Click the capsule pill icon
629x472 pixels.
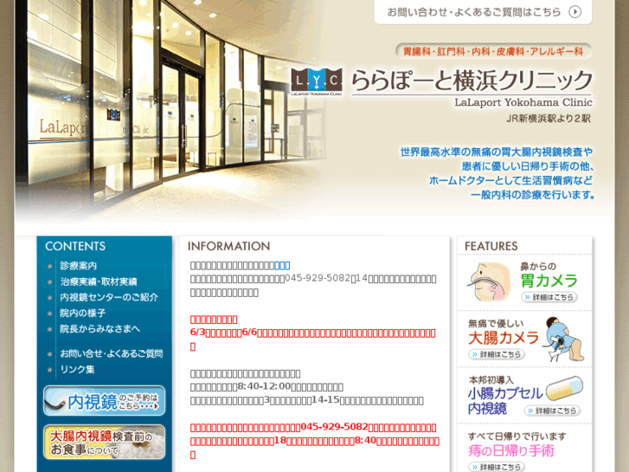(x=564, y=389)
